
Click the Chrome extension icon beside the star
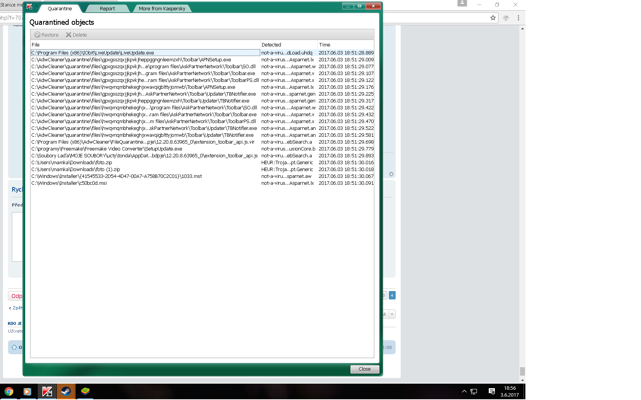click(506, 18)
